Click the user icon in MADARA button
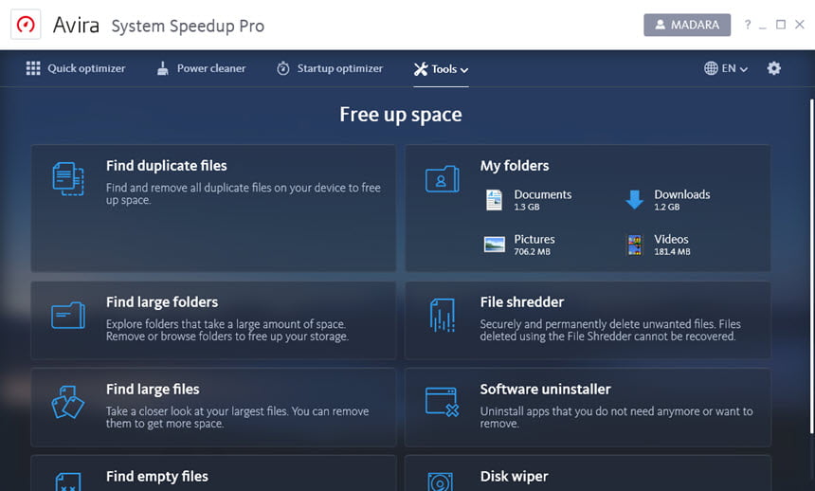Image resolution: width=815 pixels, height=491 pixels. [x=660, y=25]
